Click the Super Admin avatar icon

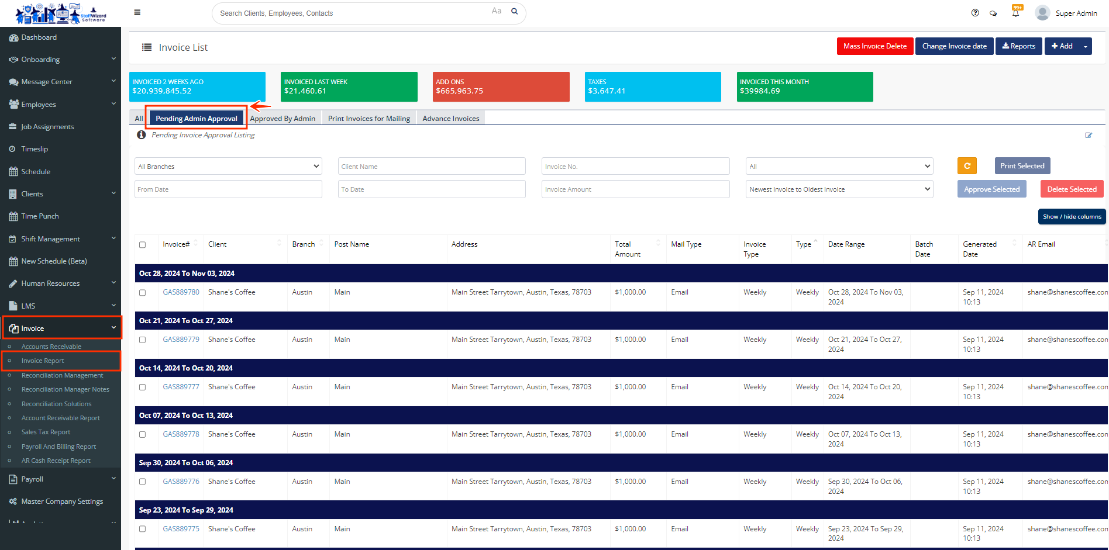point(1042,13)
